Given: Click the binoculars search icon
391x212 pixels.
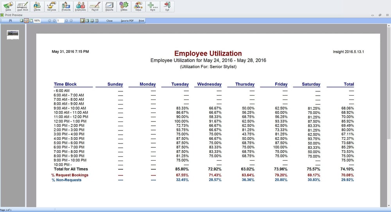Looking at the screenshot, I should 10,21.
